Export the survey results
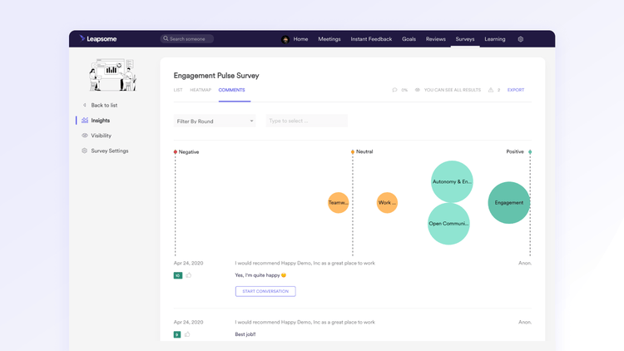This screenshot has width=624, height=351. 515,90
